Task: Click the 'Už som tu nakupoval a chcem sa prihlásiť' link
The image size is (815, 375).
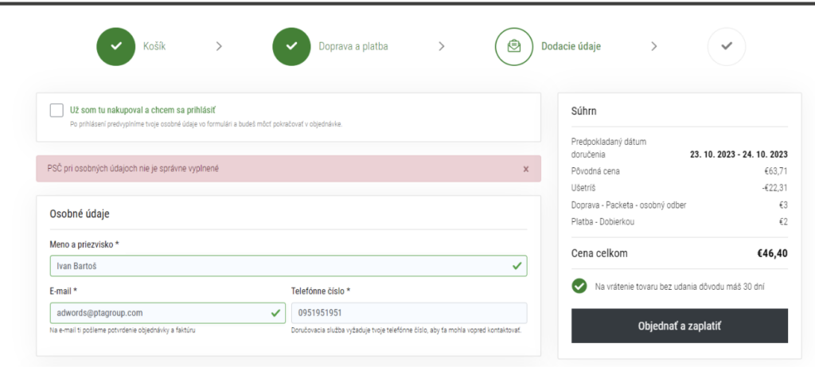Action: [x=143, y=110]
